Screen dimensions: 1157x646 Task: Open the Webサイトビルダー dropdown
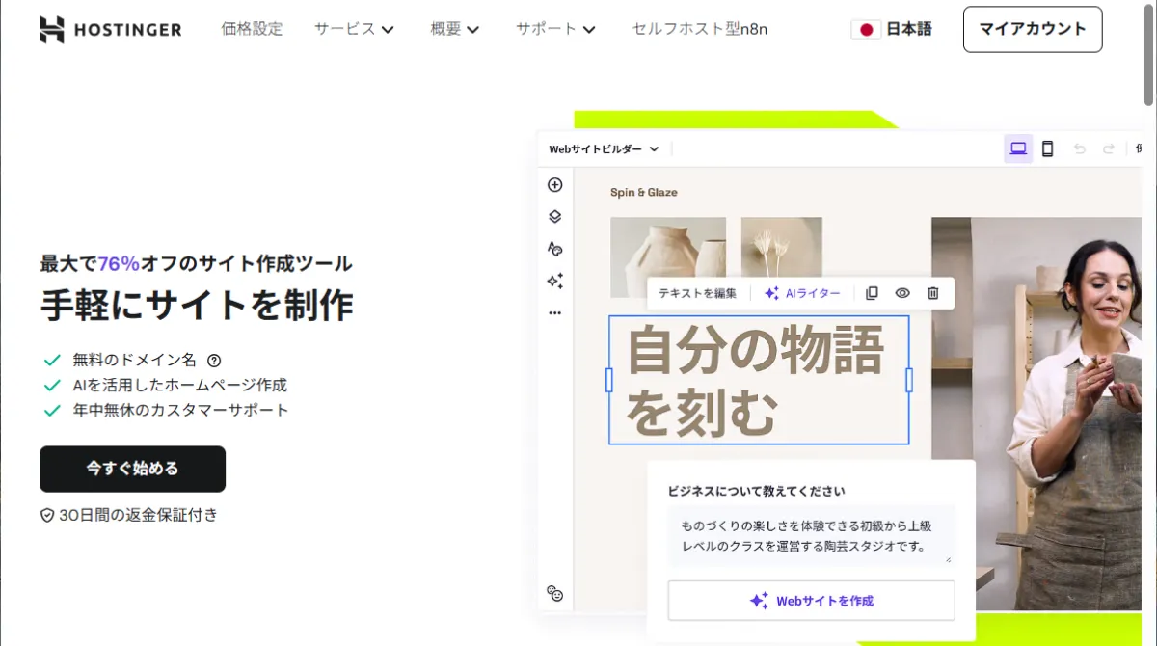pyautogui.click(x=604, y=149)
